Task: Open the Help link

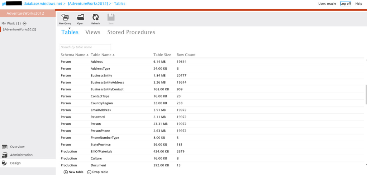Action: pos(359,4)
